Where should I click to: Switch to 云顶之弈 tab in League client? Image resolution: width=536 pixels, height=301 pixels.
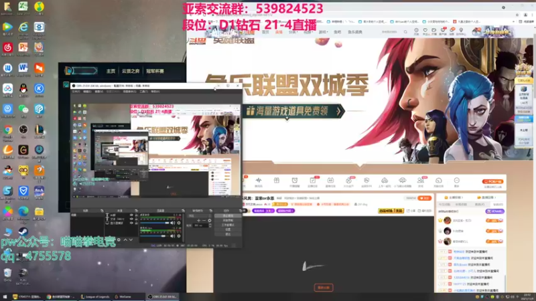(131, 71)
